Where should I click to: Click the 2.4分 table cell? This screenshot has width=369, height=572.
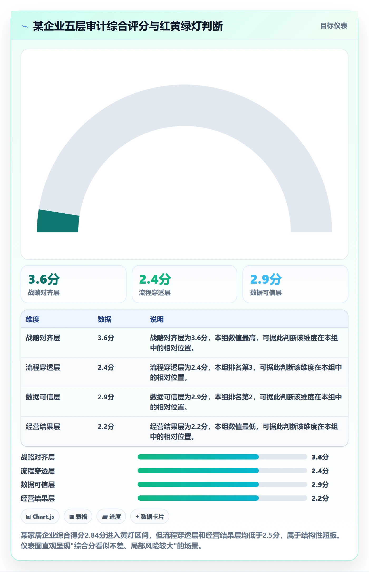[106, 367]
